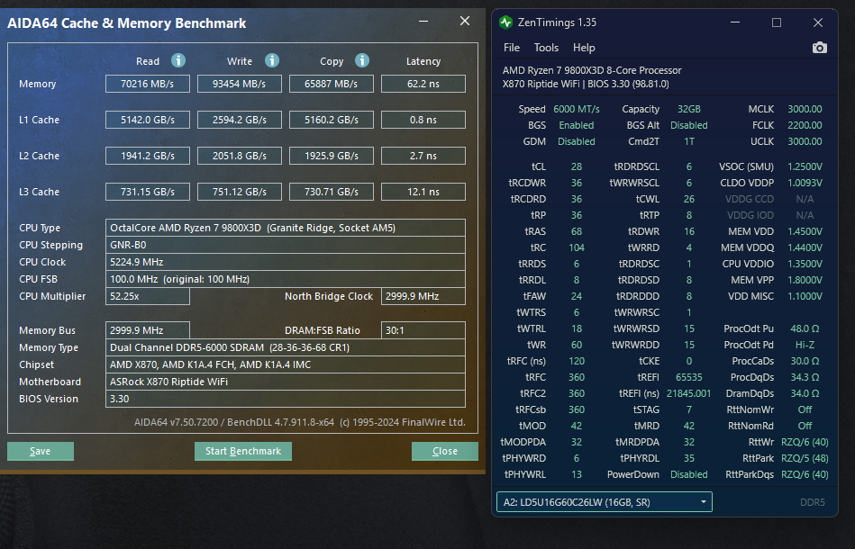Click the tREFI value 65535
The width and height of the screenshot is (855, 549).
(688, 377)
